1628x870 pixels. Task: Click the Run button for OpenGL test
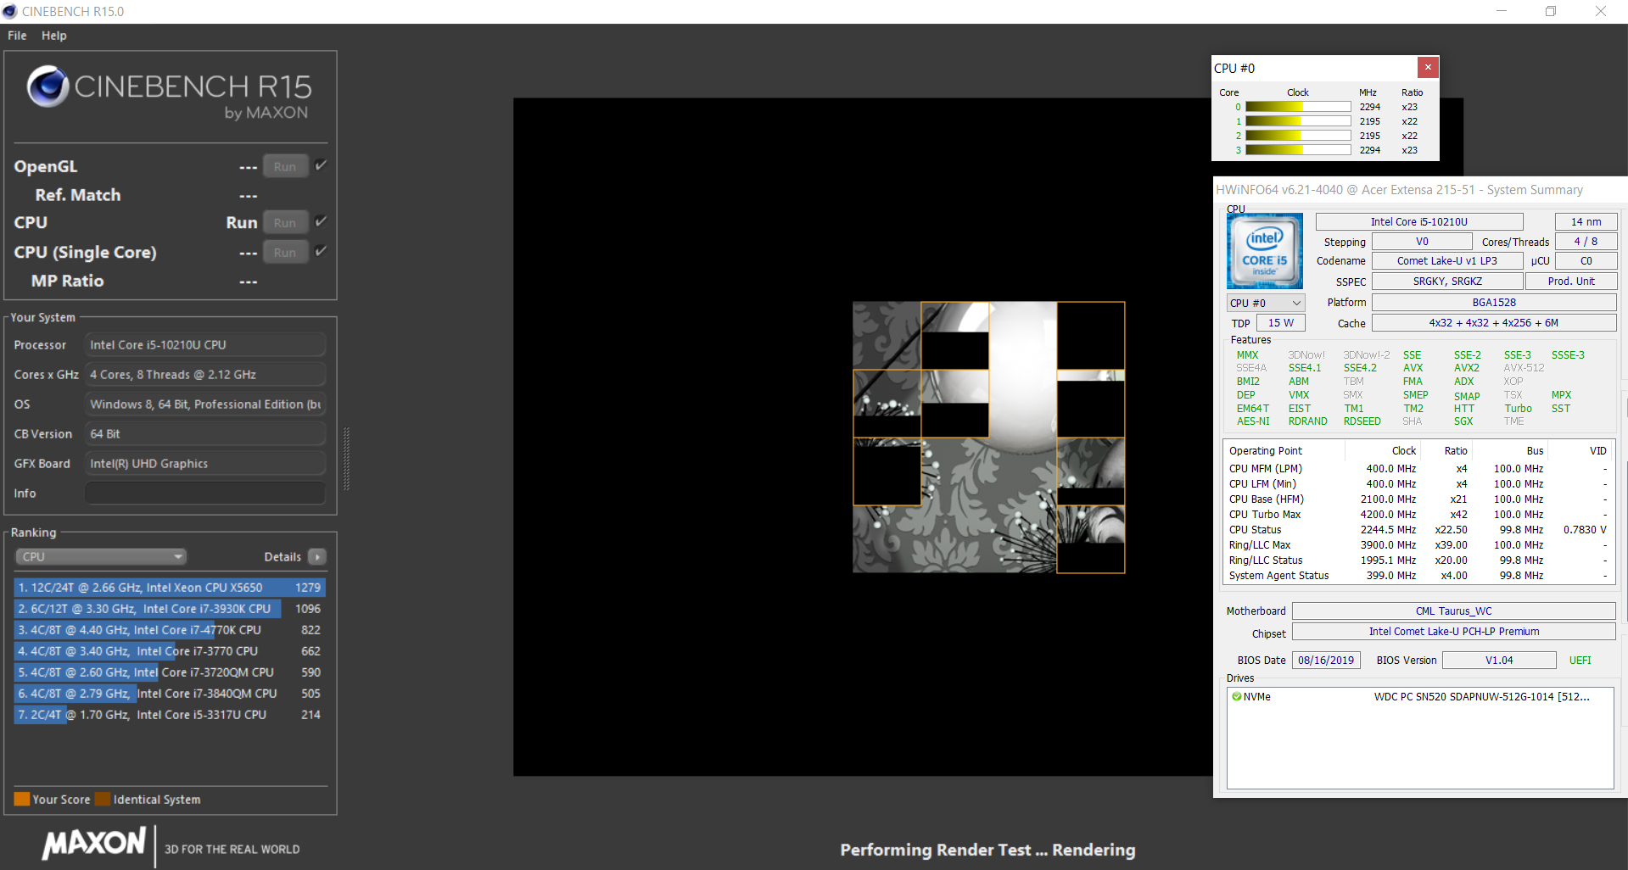coord(285,167)
